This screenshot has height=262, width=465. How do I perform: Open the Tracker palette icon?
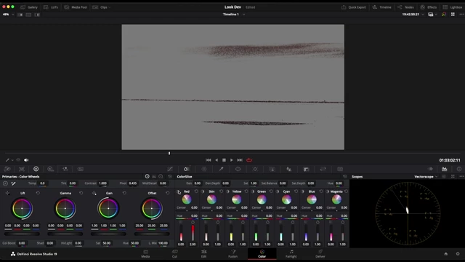pos(255,169)
